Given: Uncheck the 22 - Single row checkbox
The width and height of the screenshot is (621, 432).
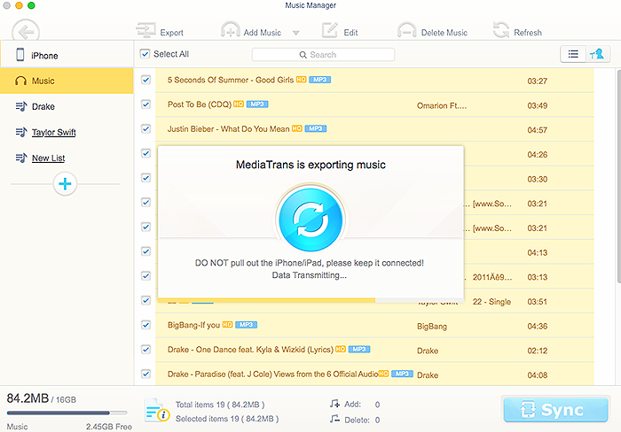Looking at the screenshot, I should coord(145,300).
